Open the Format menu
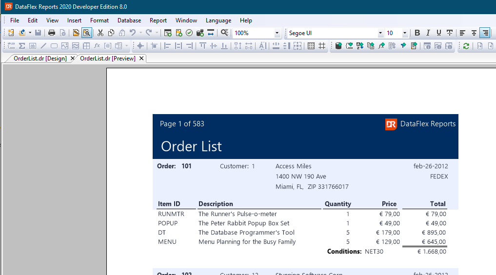Screen dimensions: 496x275 [99, 20]
